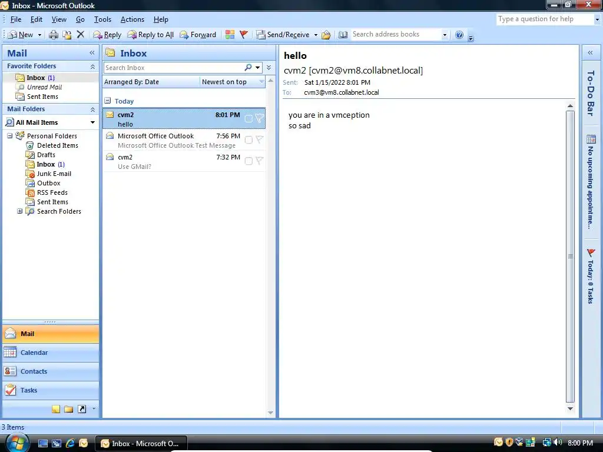The height and width of the screenshot is (452, 603).
Task: Click the Find a Contact folder icon
Action: [x=326, y=35]
